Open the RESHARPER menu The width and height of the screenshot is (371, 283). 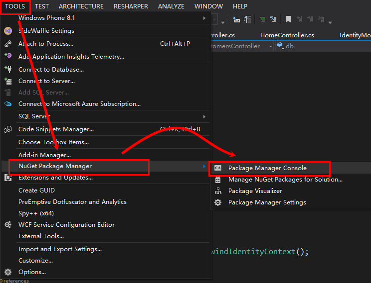131,6
